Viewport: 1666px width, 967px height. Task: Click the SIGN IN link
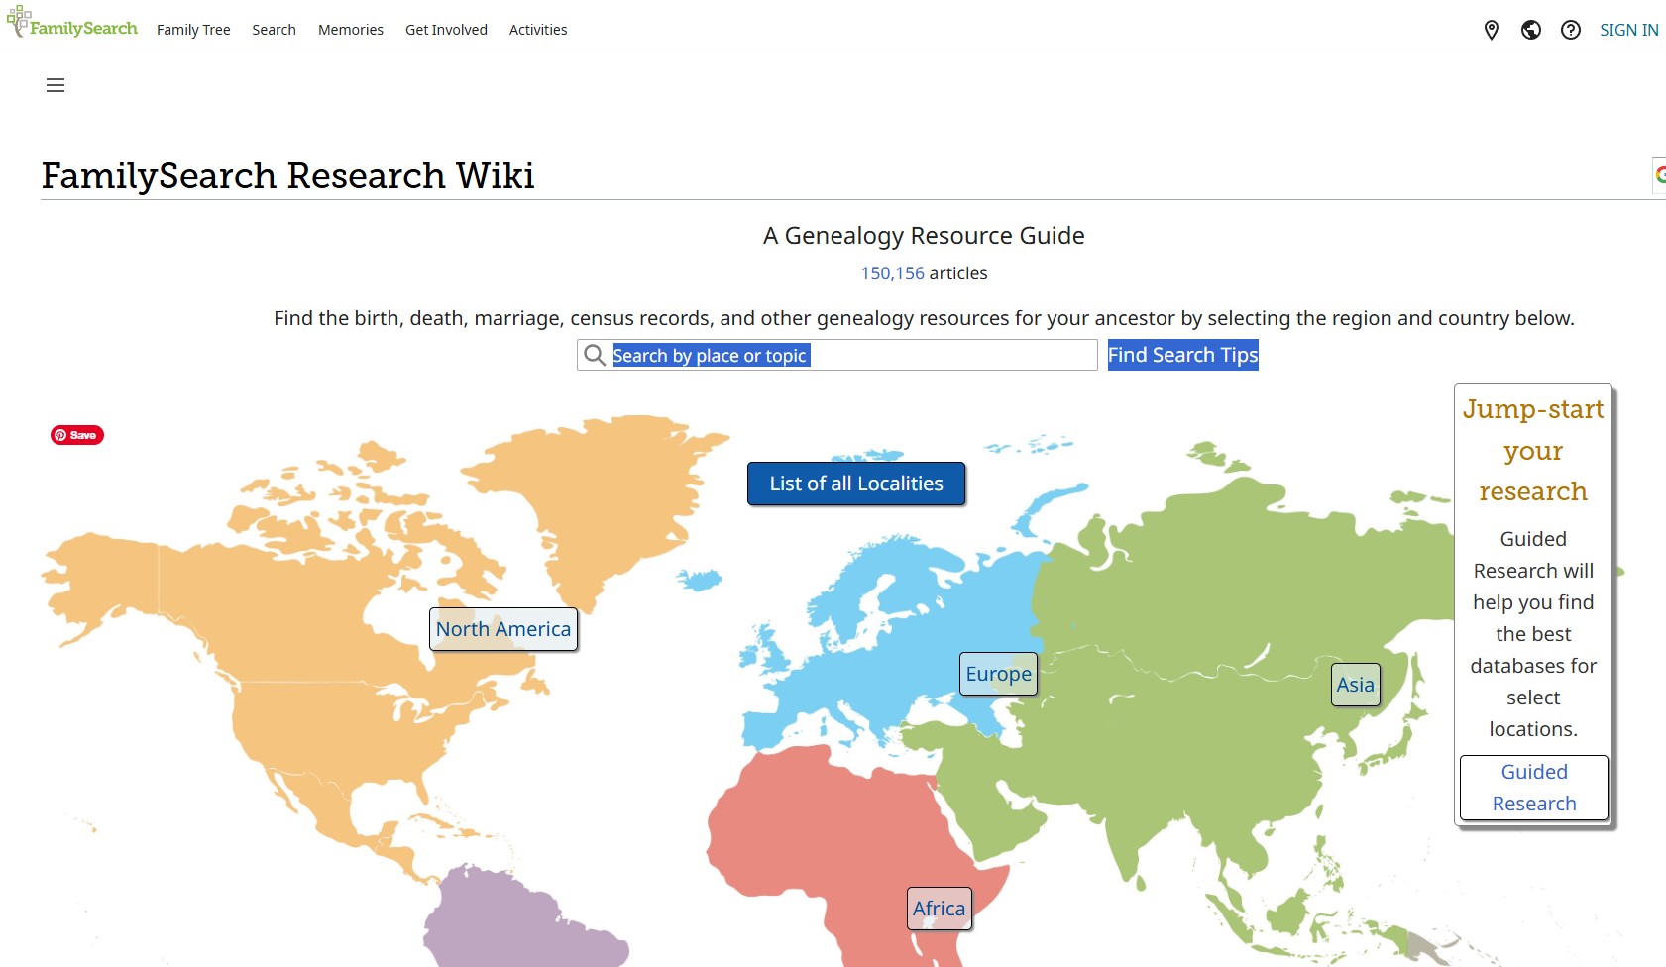tap(1628, 30)
